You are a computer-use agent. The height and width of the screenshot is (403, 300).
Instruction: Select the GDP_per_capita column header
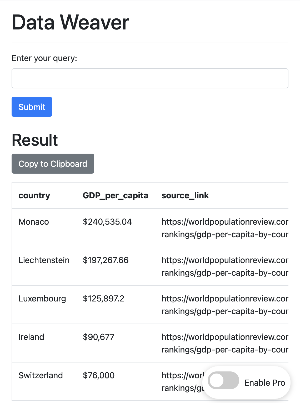[x=116, y=195]
